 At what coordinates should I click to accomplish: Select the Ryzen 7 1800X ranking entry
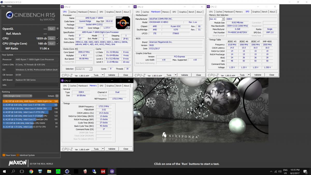tap(30, 101)
